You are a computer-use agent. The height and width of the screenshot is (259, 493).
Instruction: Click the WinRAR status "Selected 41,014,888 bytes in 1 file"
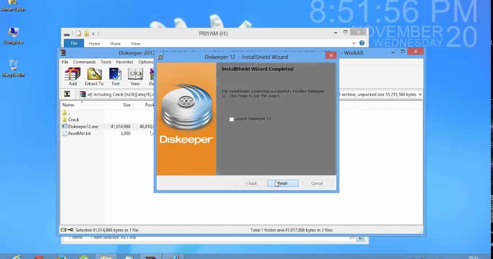point(107,230)
